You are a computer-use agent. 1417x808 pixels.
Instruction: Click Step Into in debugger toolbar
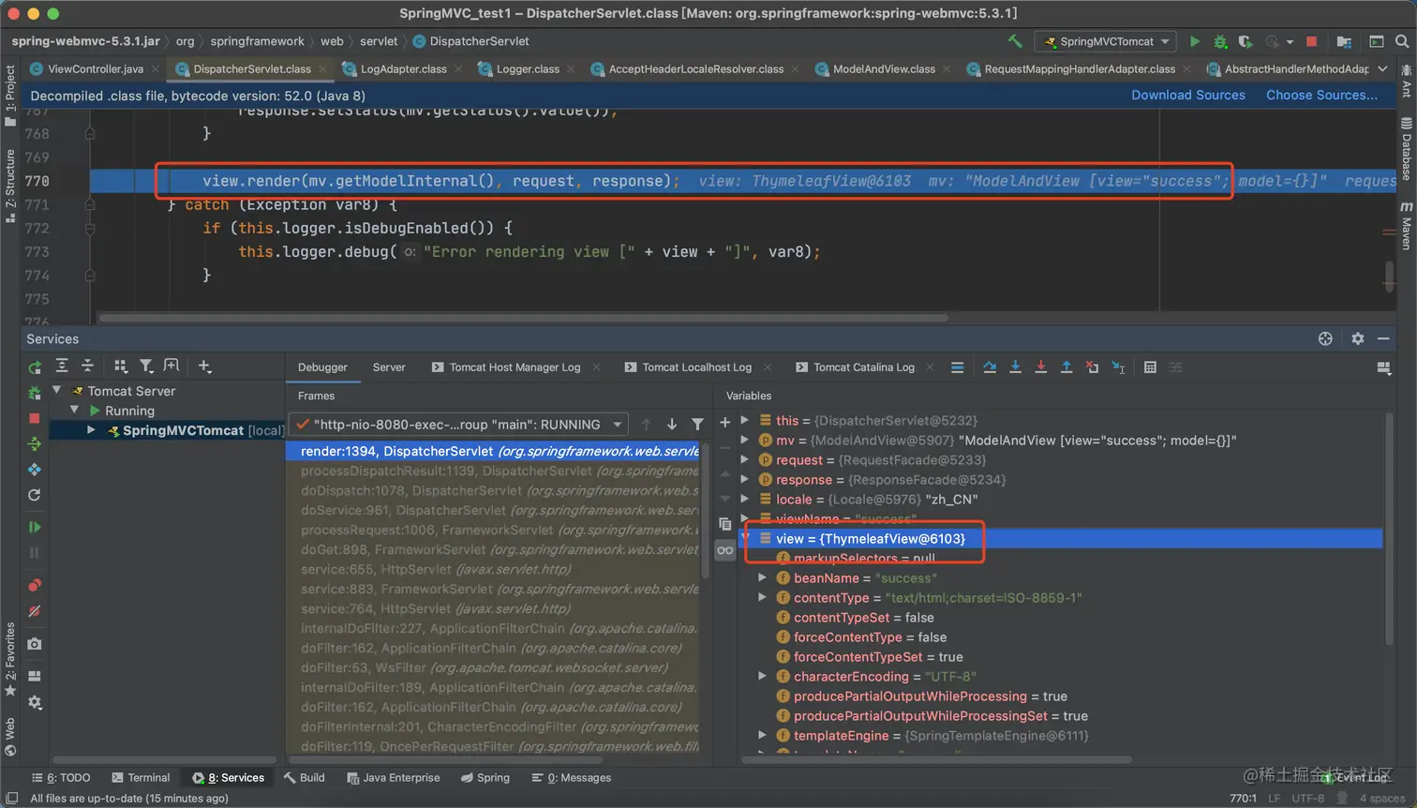tap(1015, 367)
